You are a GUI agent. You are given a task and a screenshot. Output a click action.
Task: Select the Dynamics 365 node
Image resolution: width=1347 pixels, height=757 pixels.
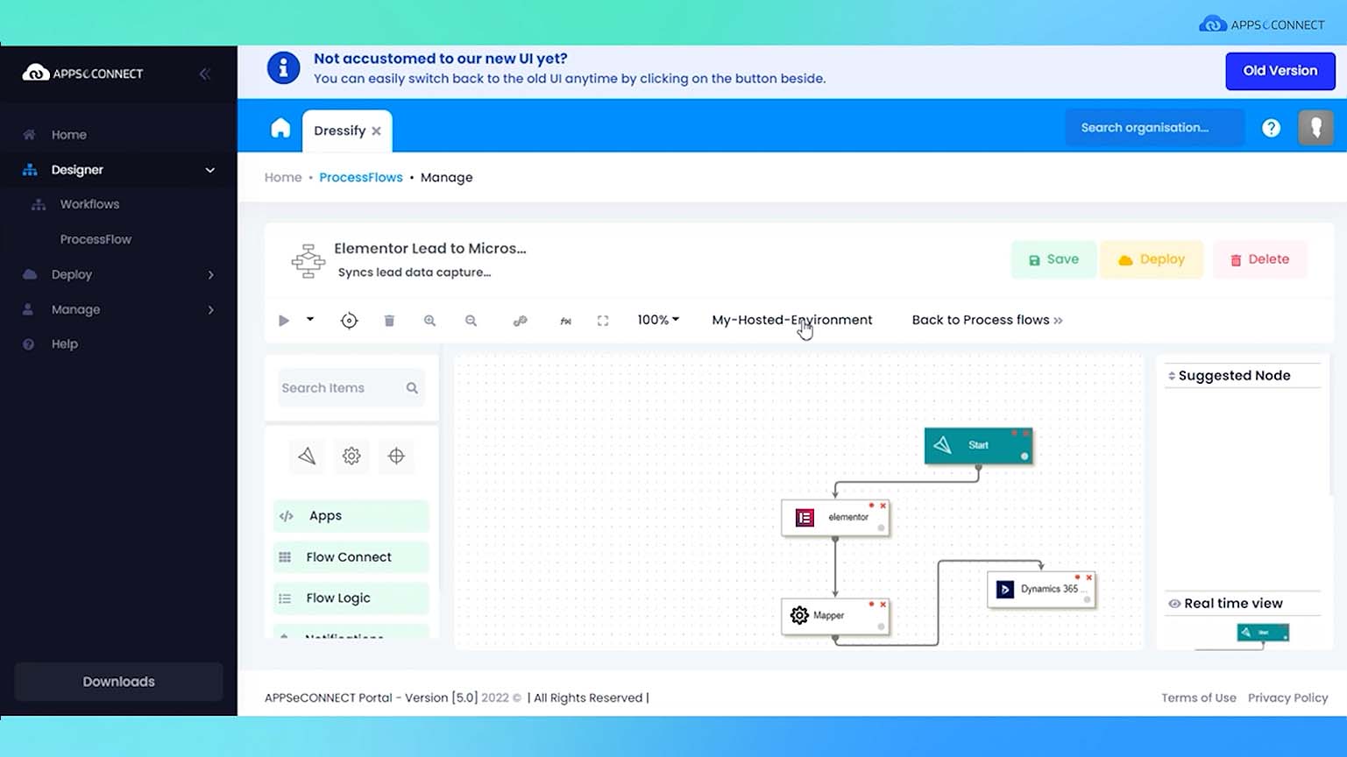pos(1041,590)
